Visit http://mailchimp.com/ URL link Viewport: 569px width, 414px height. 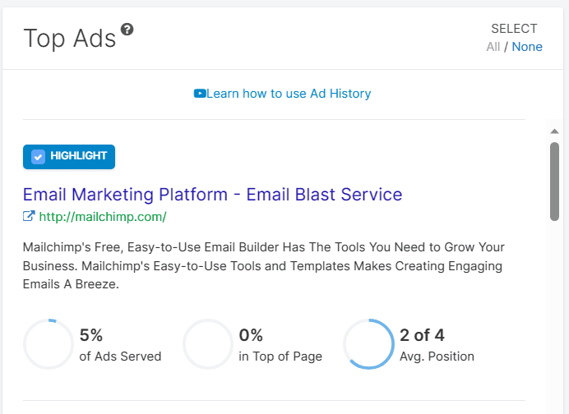click(x=103, y=217)
